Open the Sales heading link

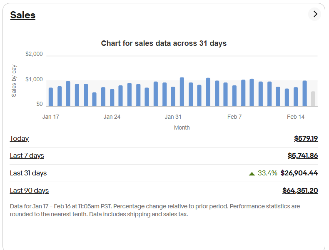coord(22,15)
